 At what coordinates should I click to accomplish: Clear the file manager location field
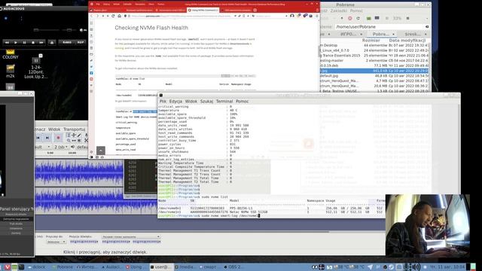pyautogui.click(x=427, y=27)
